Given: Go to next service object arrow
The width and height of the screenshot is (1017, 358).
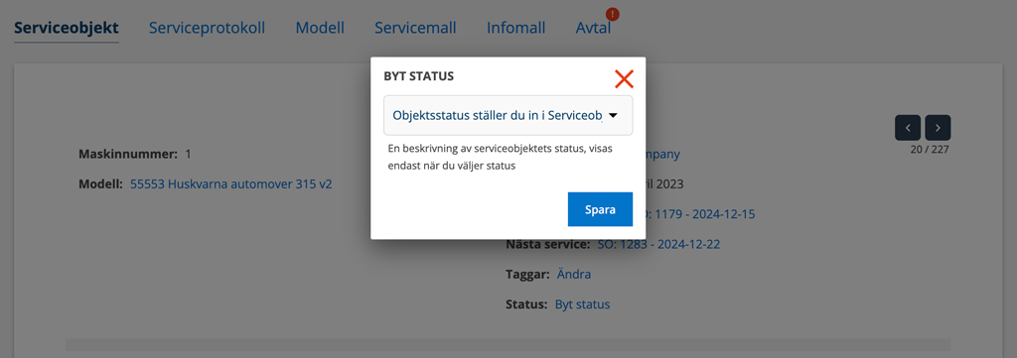Looking at the screenshot, I should (938, 128).
